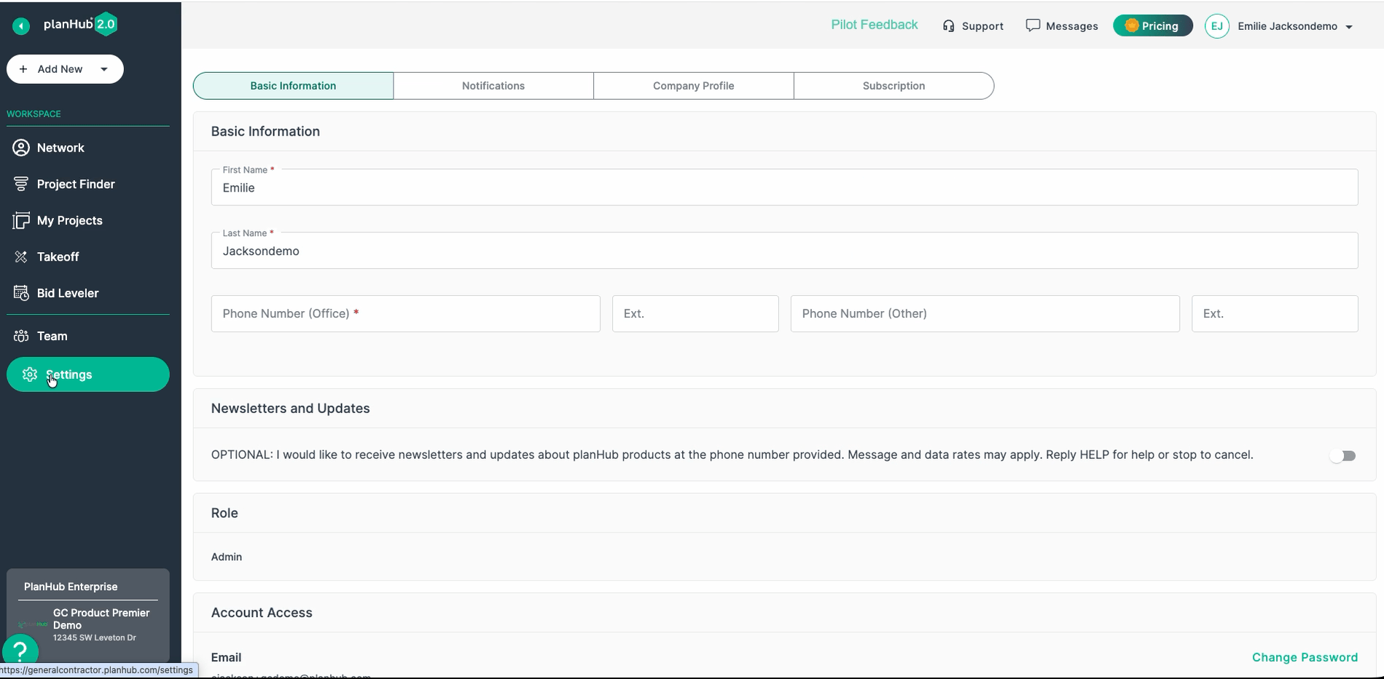Click the Support headset icon
The image size is (1384, 679).
[x=948, y=26]
